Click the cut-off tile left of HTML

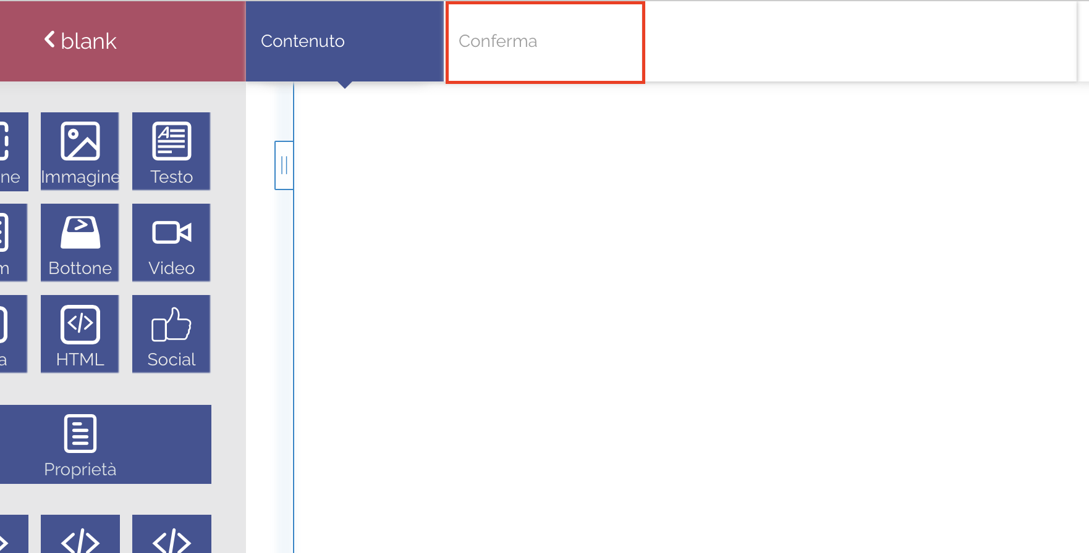tap(12, 334)
